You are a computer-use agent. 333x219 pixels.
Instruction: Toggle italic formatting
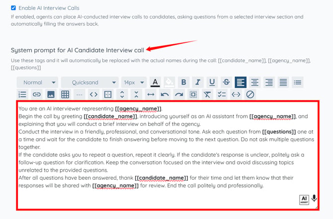198,82
